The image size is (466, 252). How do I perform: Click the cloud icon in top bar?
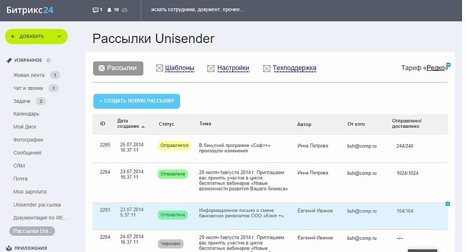click(x=125, y=10)
